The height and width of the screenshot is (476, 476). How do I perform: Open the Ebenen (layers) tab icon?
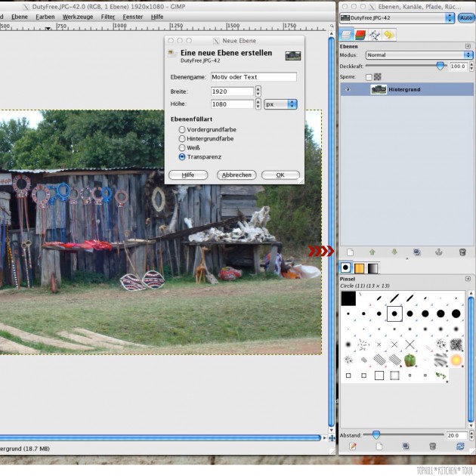(x=346, y=35)
